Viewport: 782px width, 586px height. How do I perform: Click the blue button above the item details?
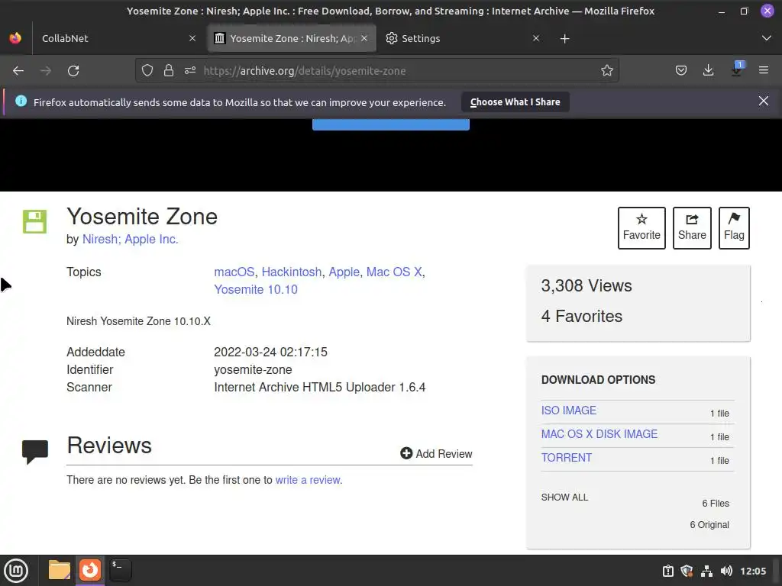390,124
